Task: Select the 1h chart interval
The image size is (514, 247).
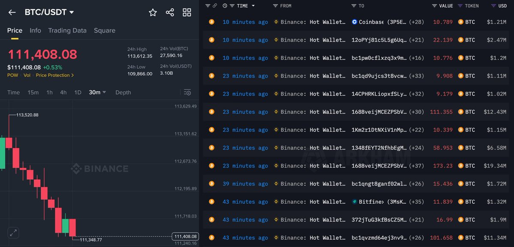Action: tap(49, 93)
